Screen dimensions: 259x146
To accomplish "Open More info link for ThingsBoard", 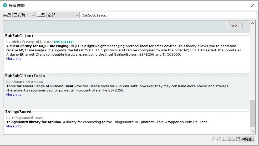I will [14, 126].
